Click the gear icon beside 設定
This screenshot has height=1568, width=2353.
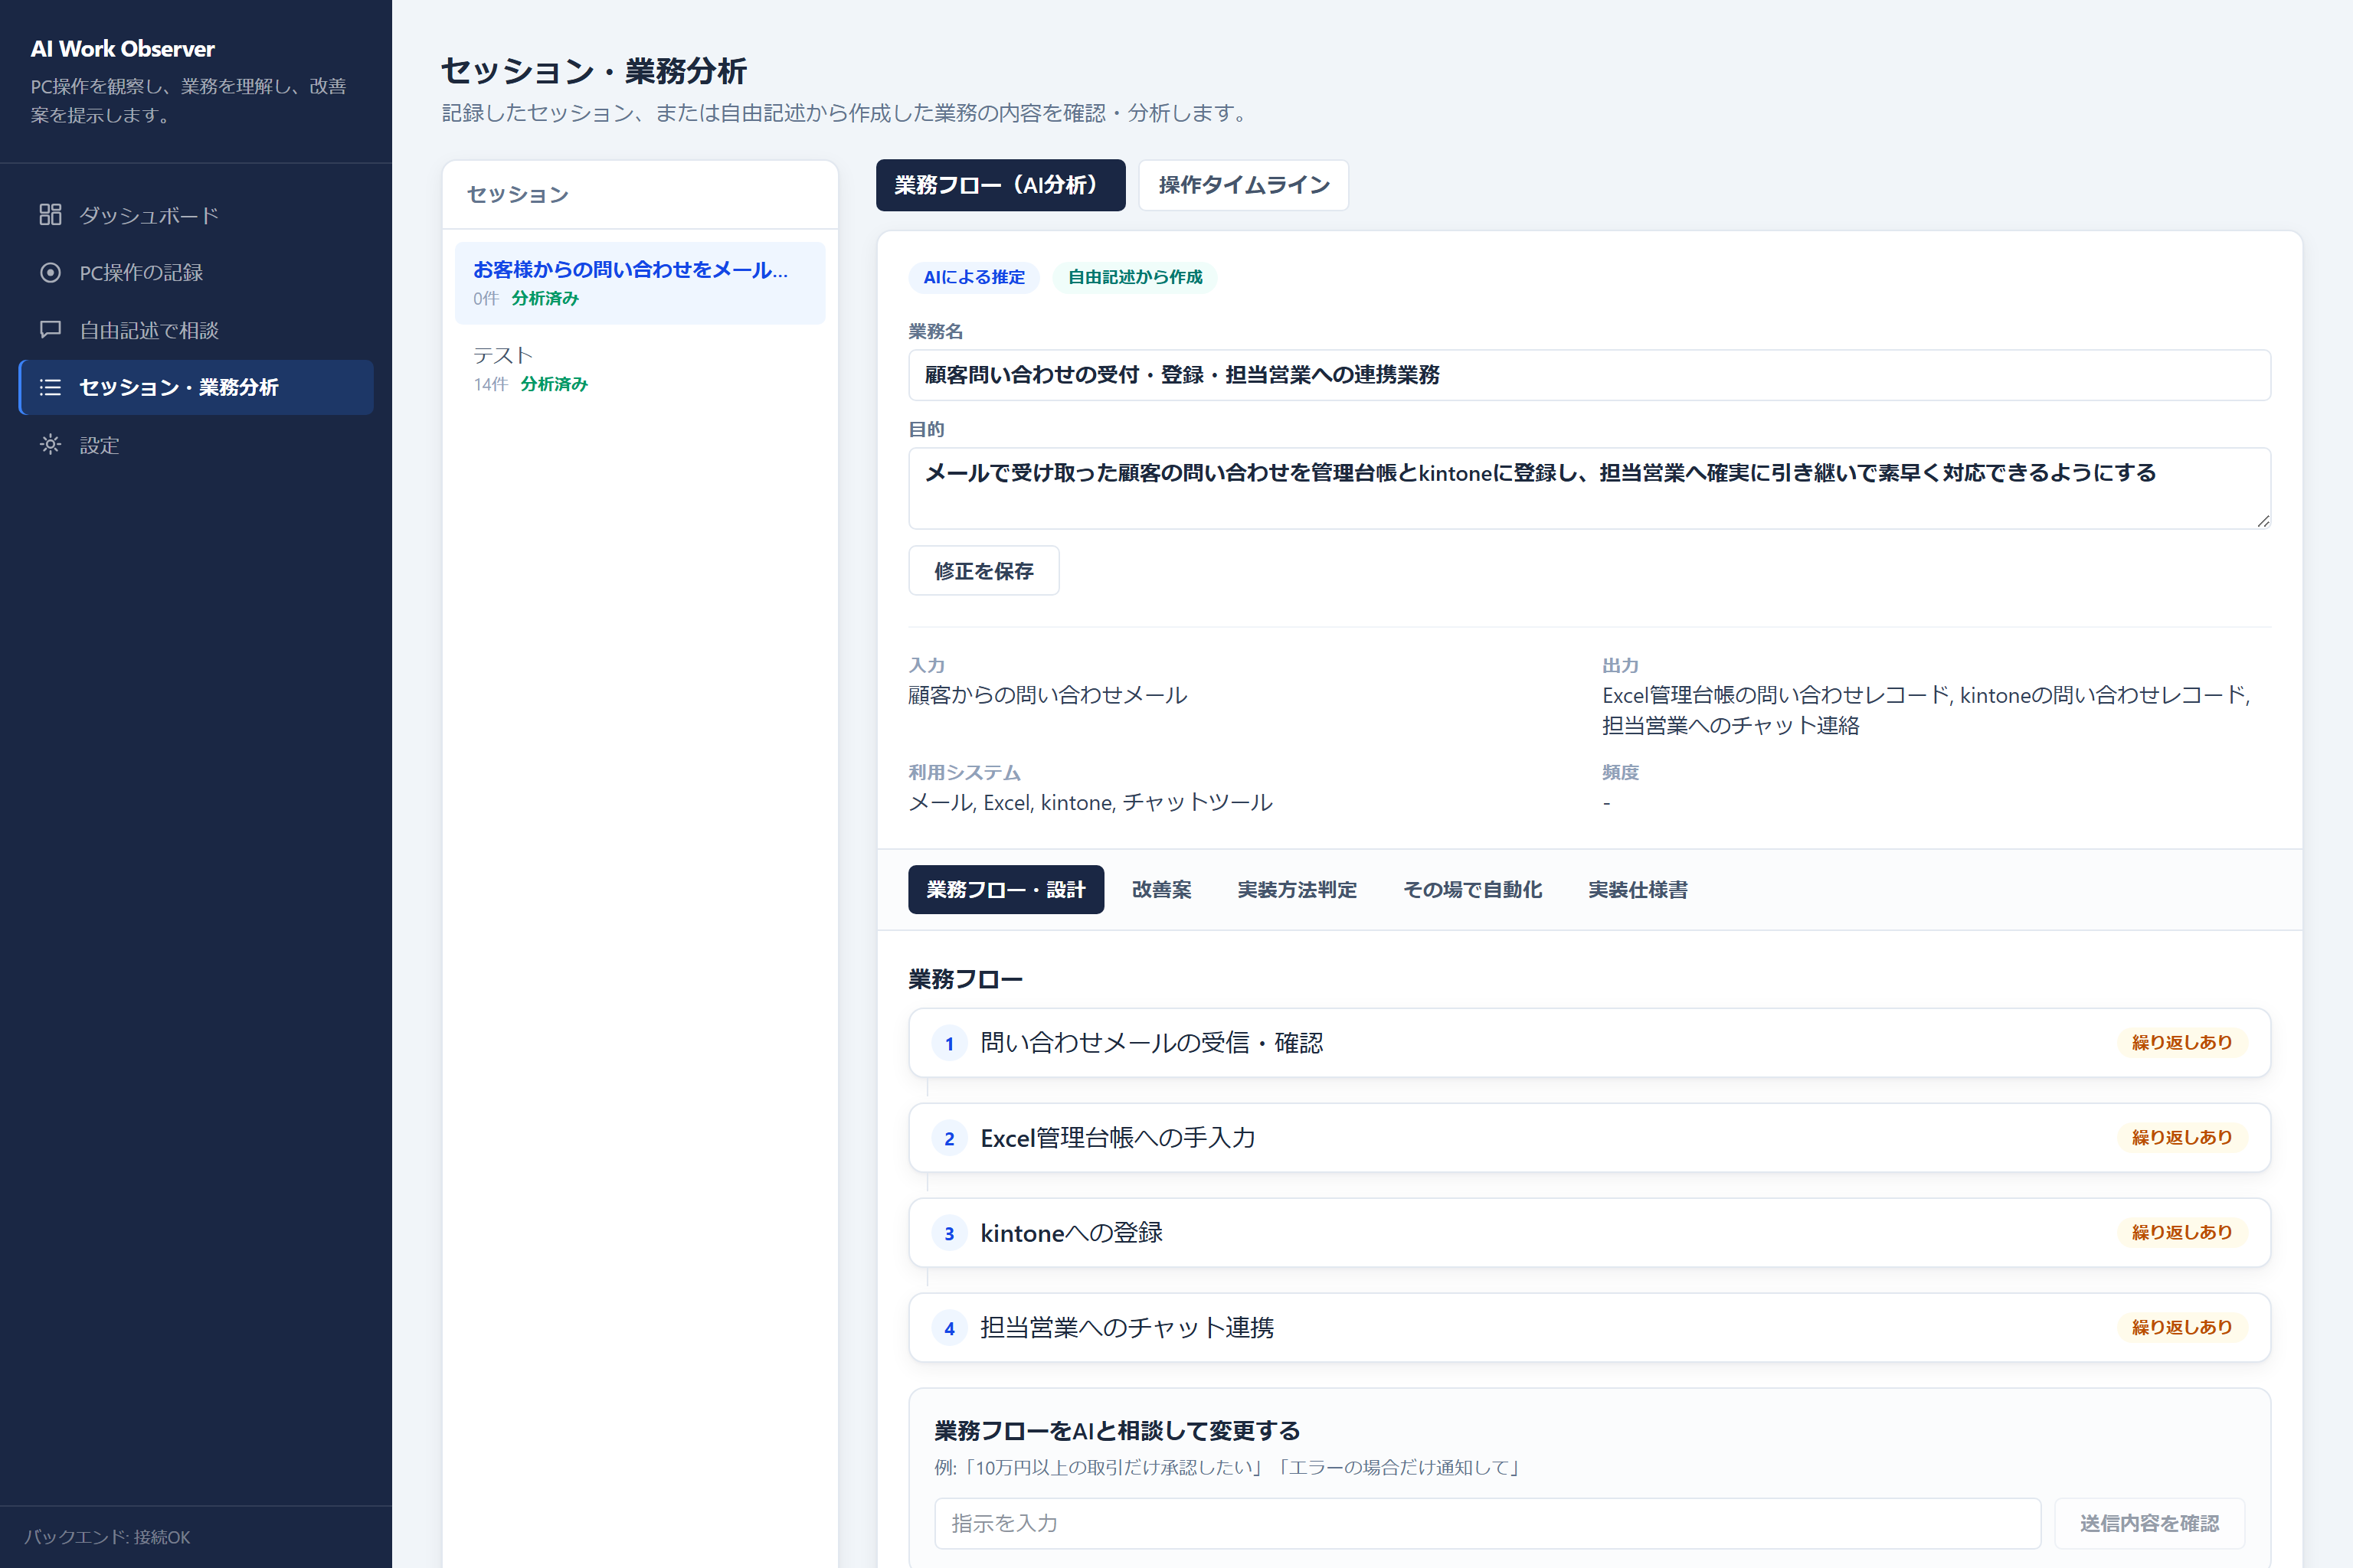coord(50,444)
